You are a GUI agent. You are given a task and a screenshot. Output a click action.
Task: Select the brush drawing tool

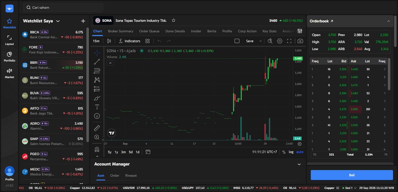[x=97, y=98]
